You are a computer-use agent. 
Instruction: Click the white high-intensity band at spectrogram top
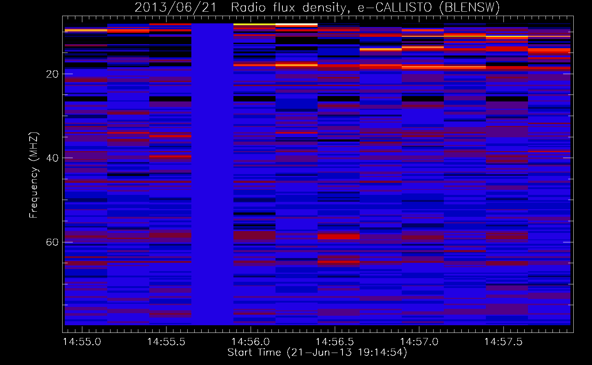(296, 24)
